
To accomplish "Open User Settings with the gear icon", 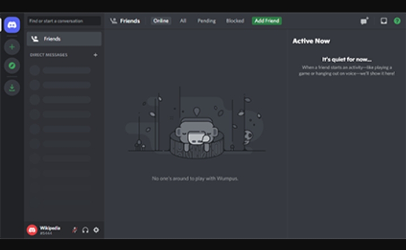I will (96, 230).
